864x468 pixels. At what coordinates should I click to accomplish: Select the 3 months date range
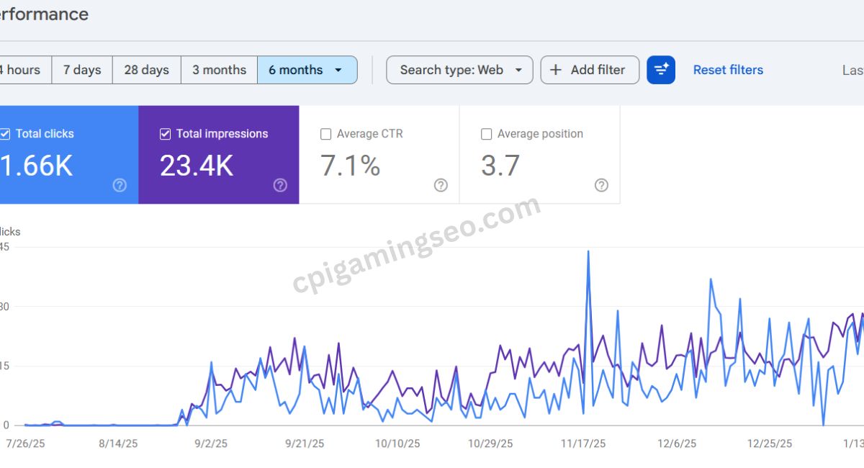(x=219, y=70)
